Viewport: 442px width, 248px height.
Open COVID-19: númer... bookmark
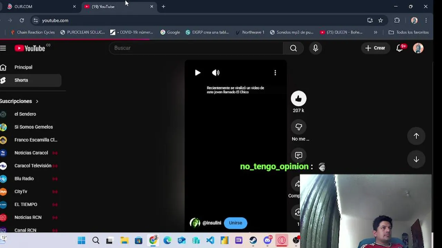pos(132,32)
